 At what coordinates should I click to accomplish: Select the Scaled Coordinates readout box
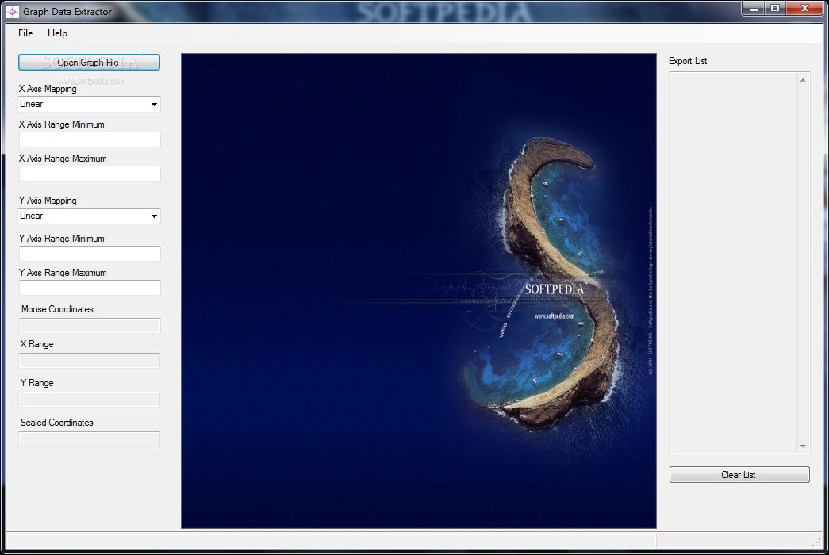coord(90,439)
